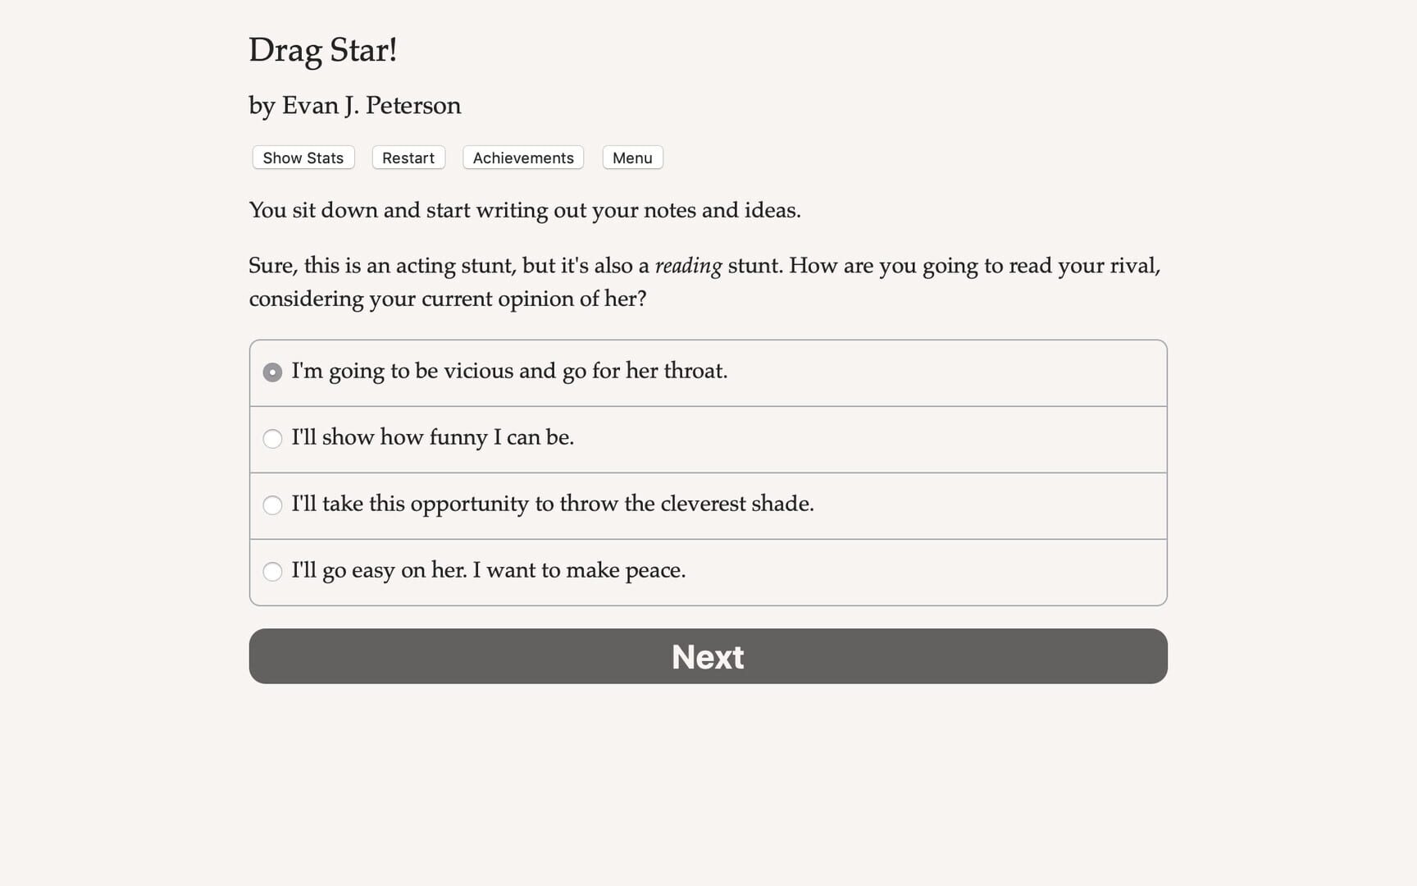
Task: Open the Menu button
Action: (x=631, y=158)
